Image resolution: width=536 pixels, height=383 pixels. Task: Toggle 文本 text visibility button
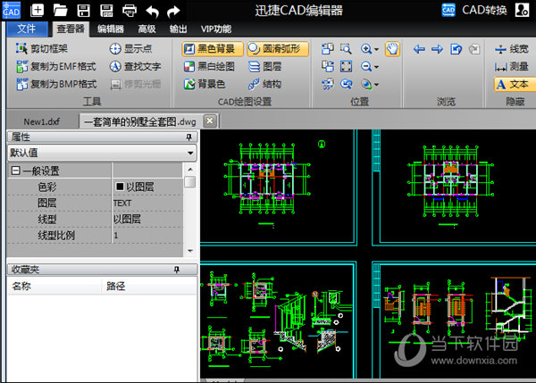click(x=511, y=84)
